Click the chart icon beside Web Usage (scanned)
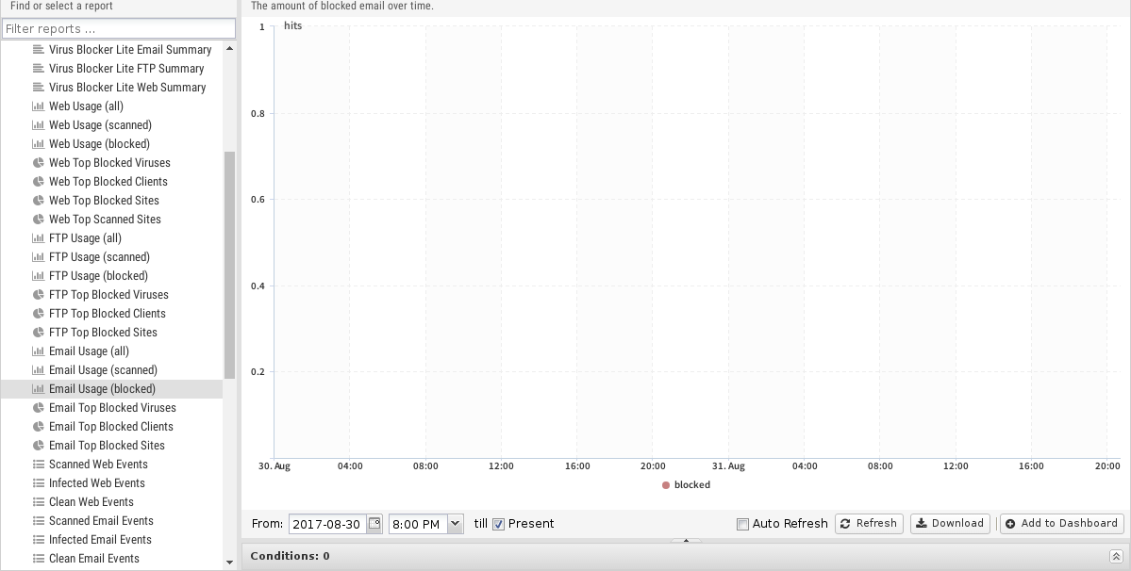Image resolution: width=1131 pixels, height=571 pixels. coord(39,124)
